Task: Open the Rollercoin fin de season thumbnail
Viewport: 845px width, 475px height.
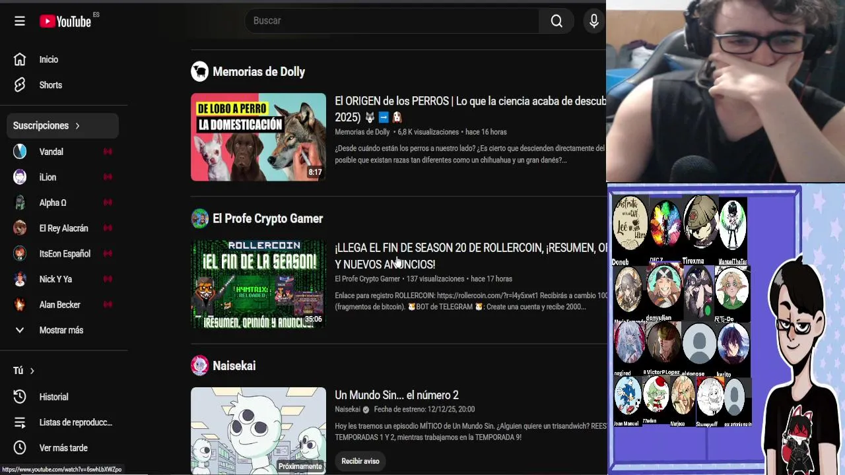Action: 258,284
